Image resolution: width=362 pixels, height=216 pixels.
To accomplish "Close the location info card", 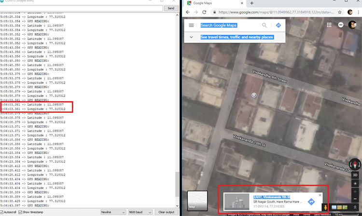I will coord(320,195).
